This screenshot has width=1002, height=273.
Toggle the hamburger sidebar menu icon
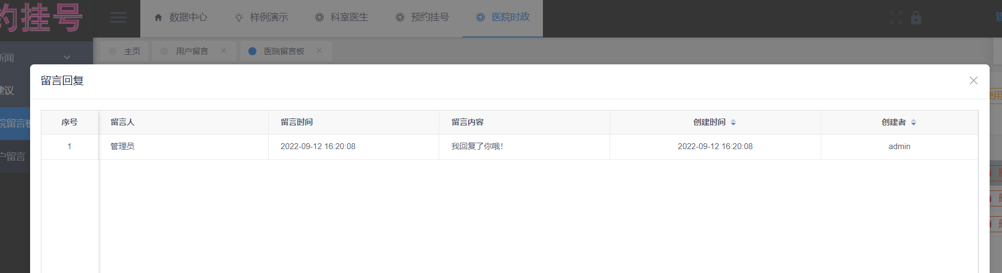point(118,18)
